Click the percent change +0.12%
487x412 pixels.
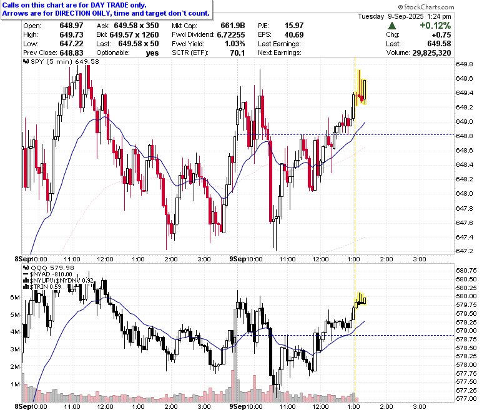pyautogui.click(x=435, y=26)
